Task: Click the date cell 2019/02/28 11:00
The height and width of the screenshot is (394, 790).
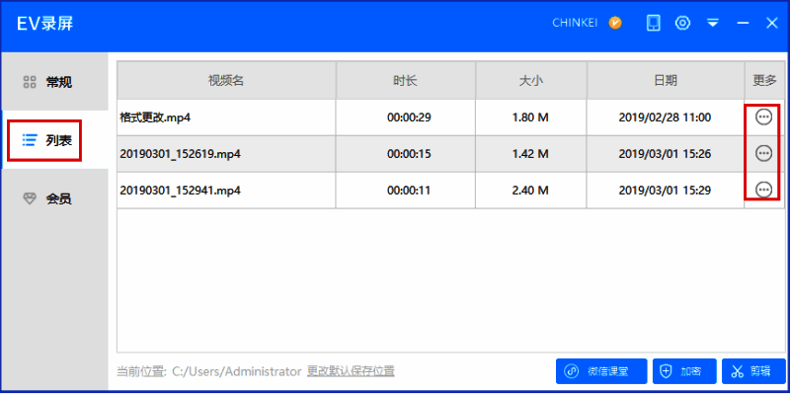Action: click(x=665, y=118)
